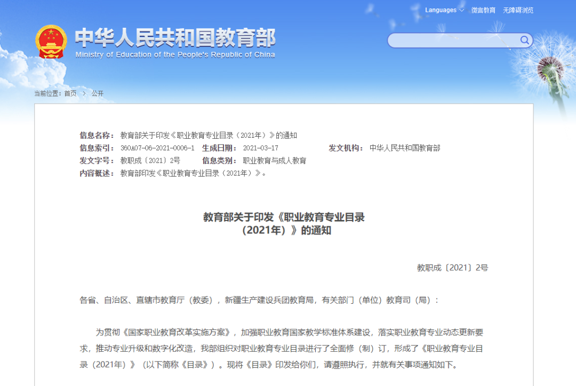The height and width of the screenshot is (386, 576).
Task: Click paragraph starting 为贯彻《国家职业教育改革实施方案》
Action: (x=282, y=349)
